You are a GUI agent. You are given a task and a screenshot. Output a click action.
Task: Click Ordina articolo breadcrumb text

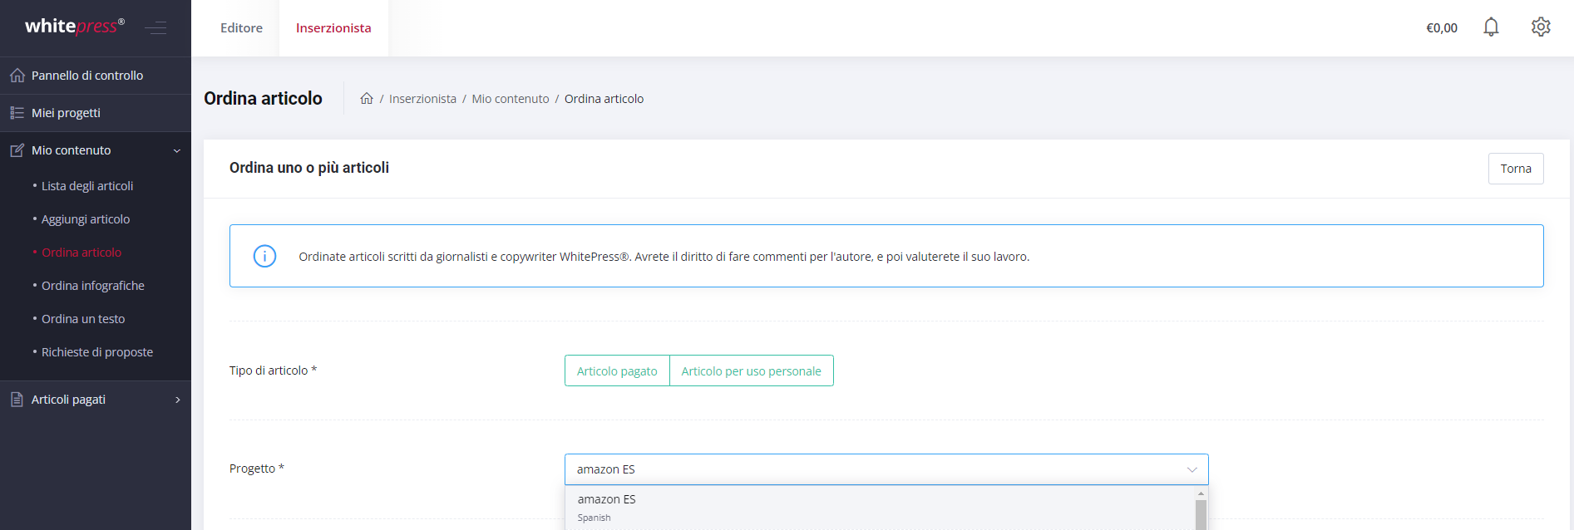(x=604, y=99)
